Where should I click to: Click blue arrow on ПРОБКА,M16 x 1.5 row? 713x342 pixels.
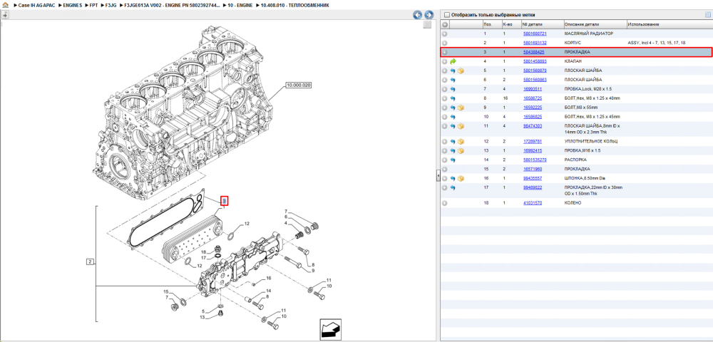[x=453, y=151]
